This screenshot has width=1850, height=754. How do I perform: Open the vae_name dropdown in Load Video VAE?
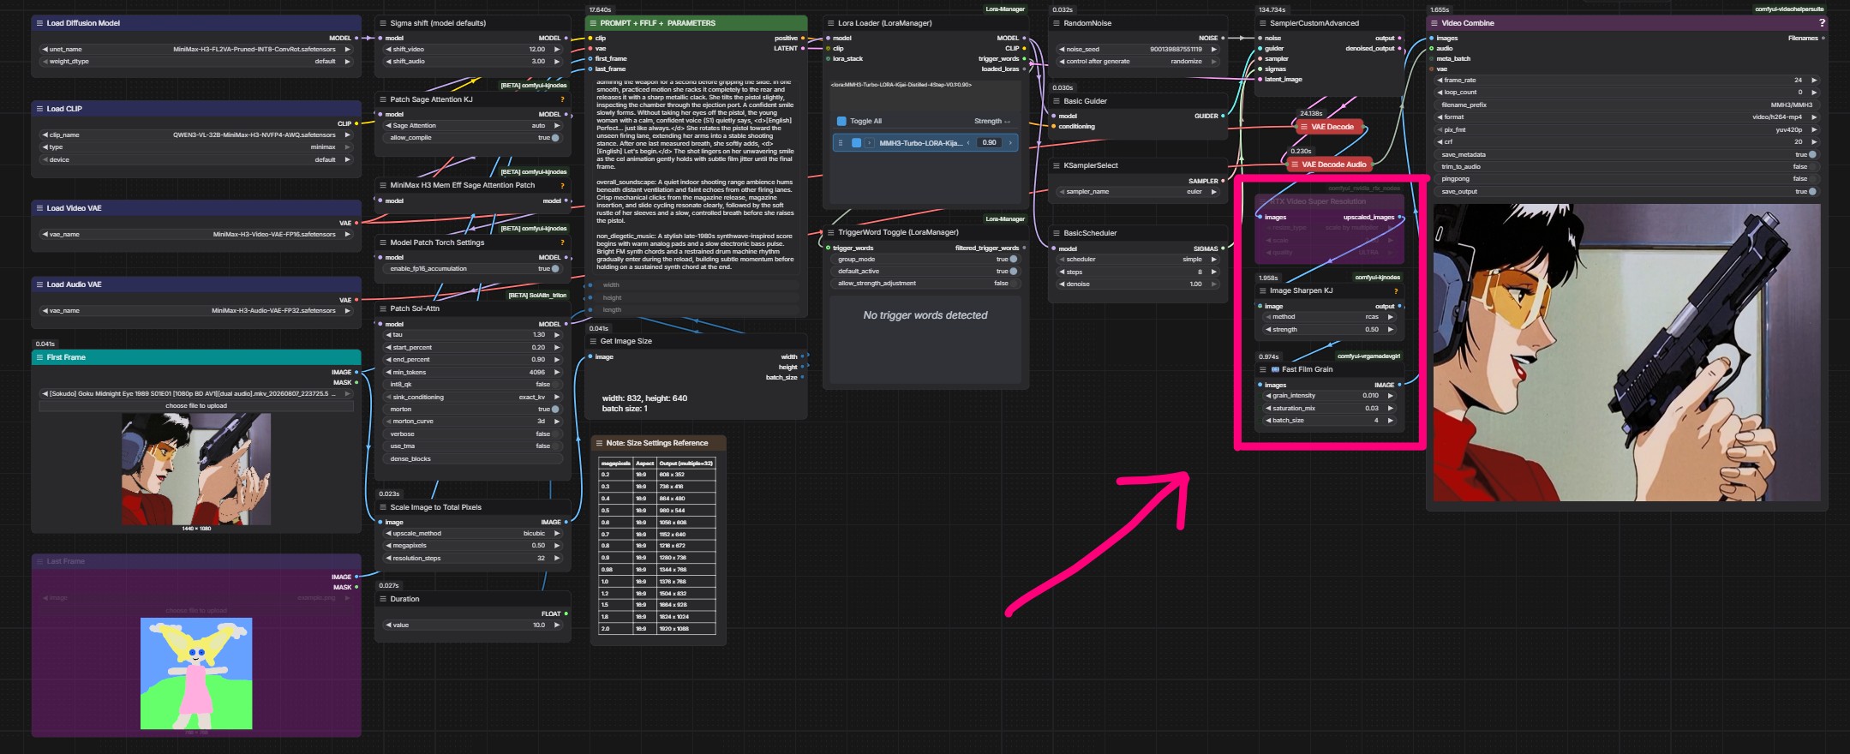(196, 235)
